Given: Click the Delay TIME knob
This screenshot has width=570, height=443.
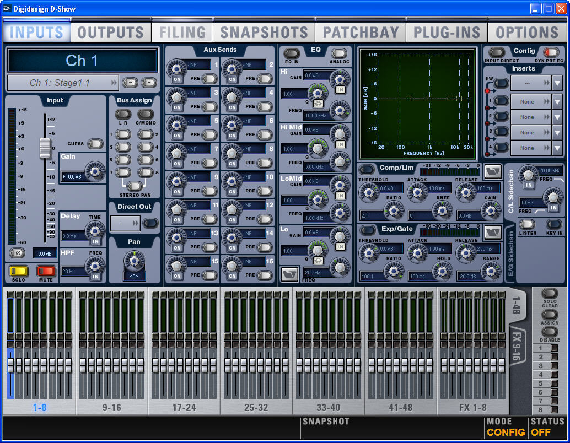Looking at the screenshot, I should point(95,230).
